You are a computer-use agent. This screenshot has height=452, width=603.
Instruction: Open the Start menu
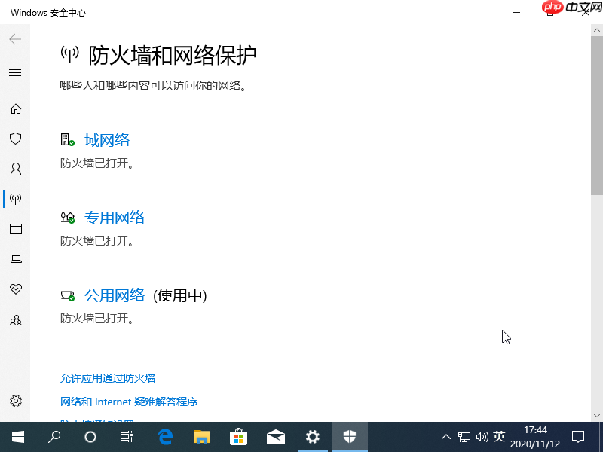point(17,437)
